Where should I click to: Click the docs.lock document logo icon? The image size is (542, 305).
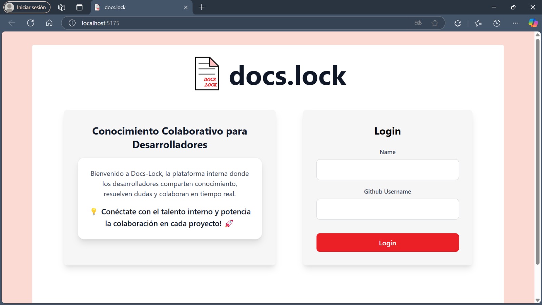coord(207,74)
